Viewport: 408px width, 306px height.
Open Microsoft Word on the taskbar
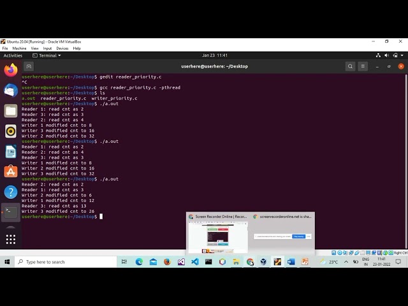[x=291, y=262]
